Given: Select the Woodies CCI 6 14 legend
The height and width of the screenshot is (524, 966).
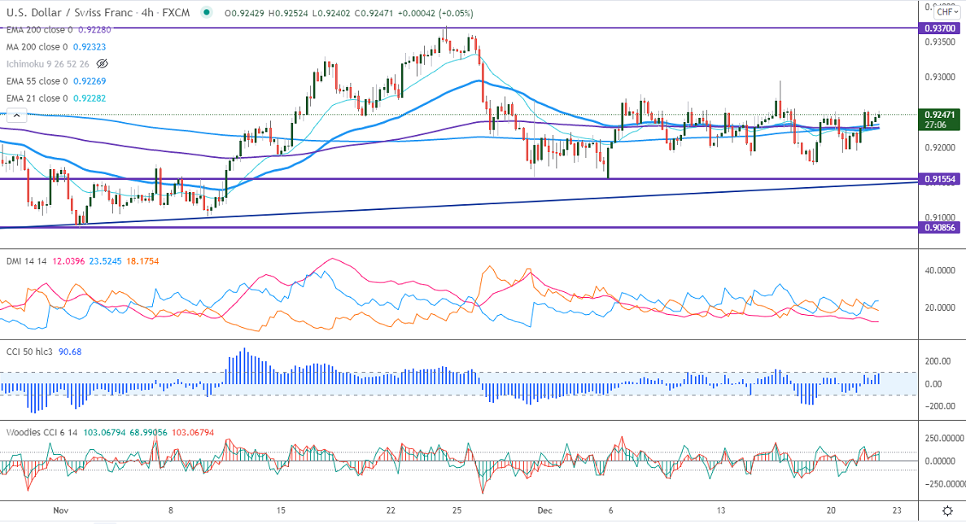Looking at the screenshot, I should click(x=42, y=432).
